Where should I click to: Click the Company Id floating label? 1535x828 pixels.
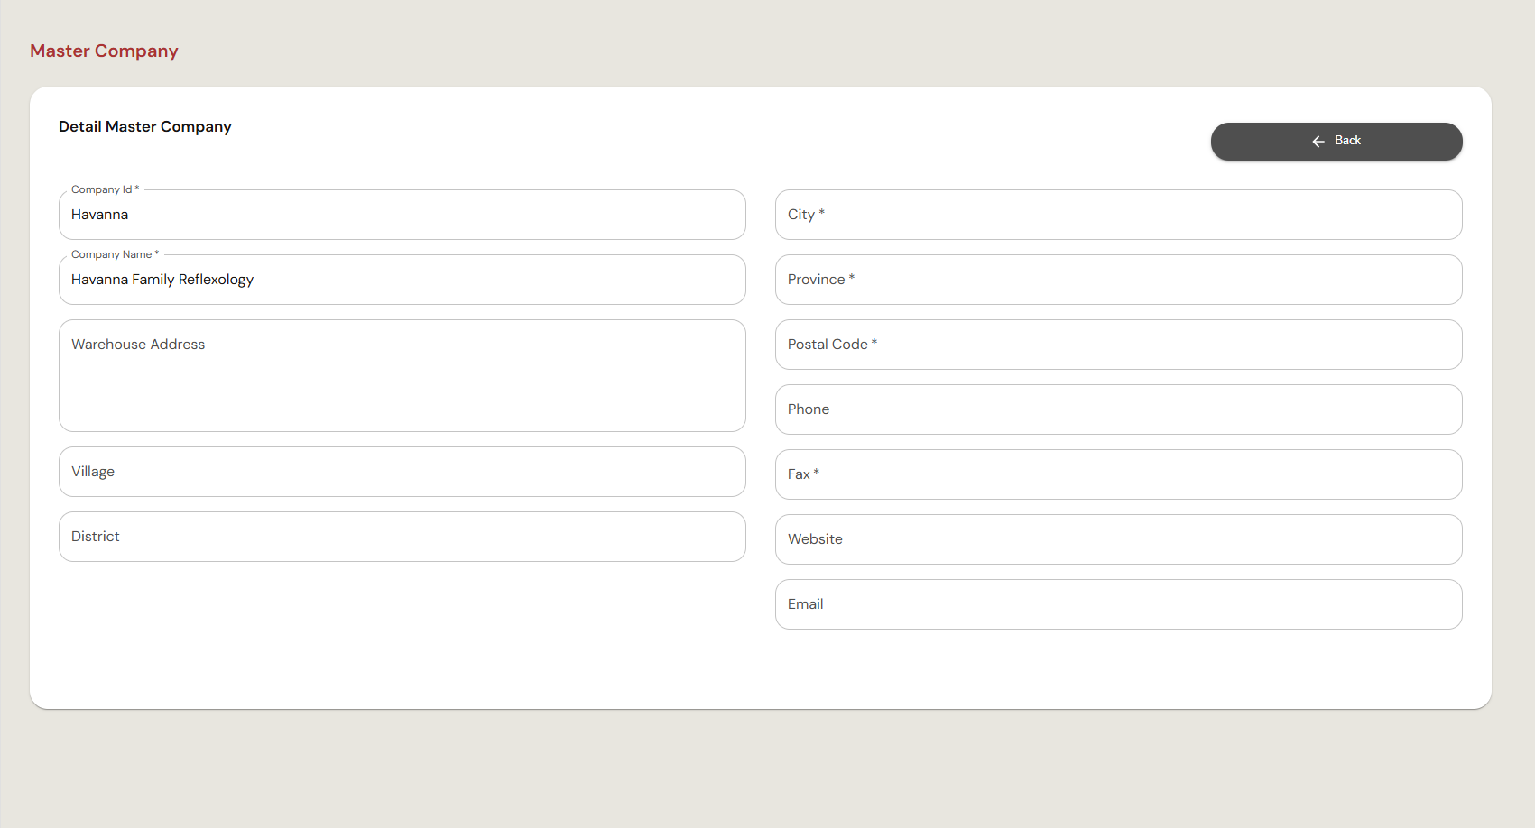105,189
